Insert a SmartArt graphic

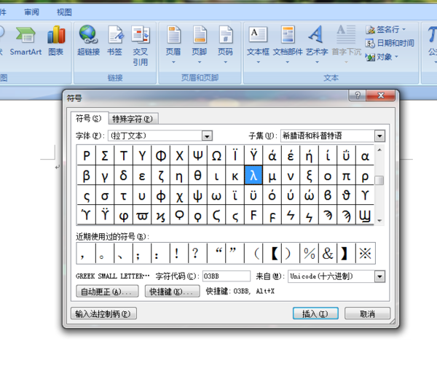(25, 42)
